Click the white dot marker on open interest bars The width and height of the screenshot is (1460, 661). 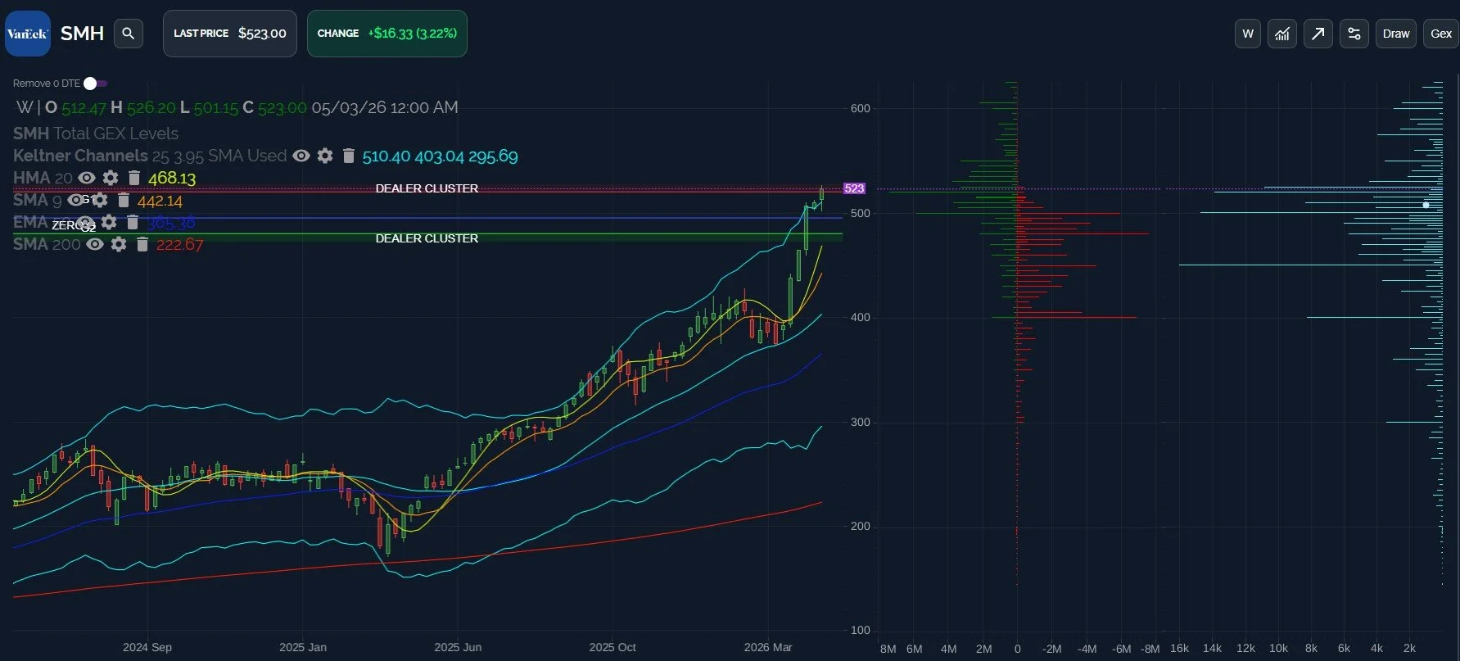[x=1426, y=205]
